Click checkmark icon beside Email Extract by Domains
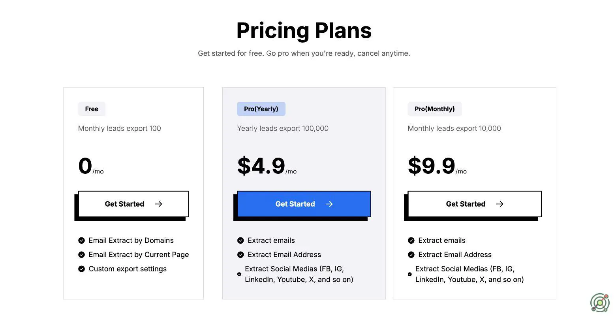The width and height of the screenshot is (614, 316). [x=81, y=241]
